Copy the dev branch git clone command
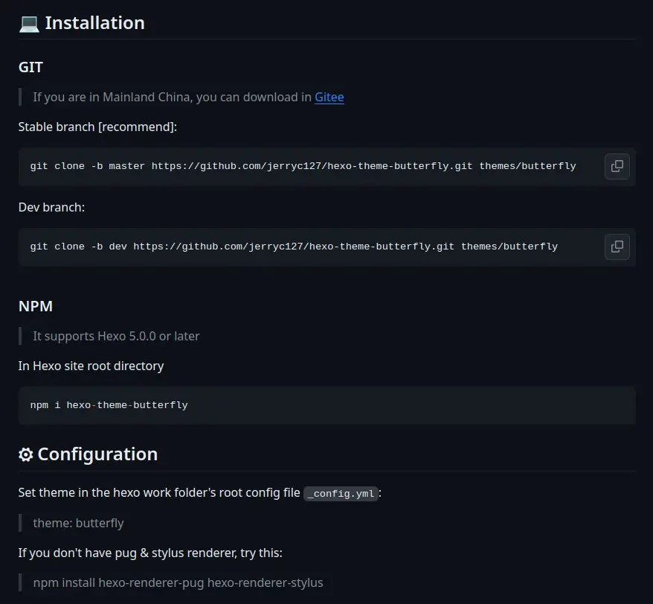This screenshot has width=653, height=604. [x=617, y=247]
